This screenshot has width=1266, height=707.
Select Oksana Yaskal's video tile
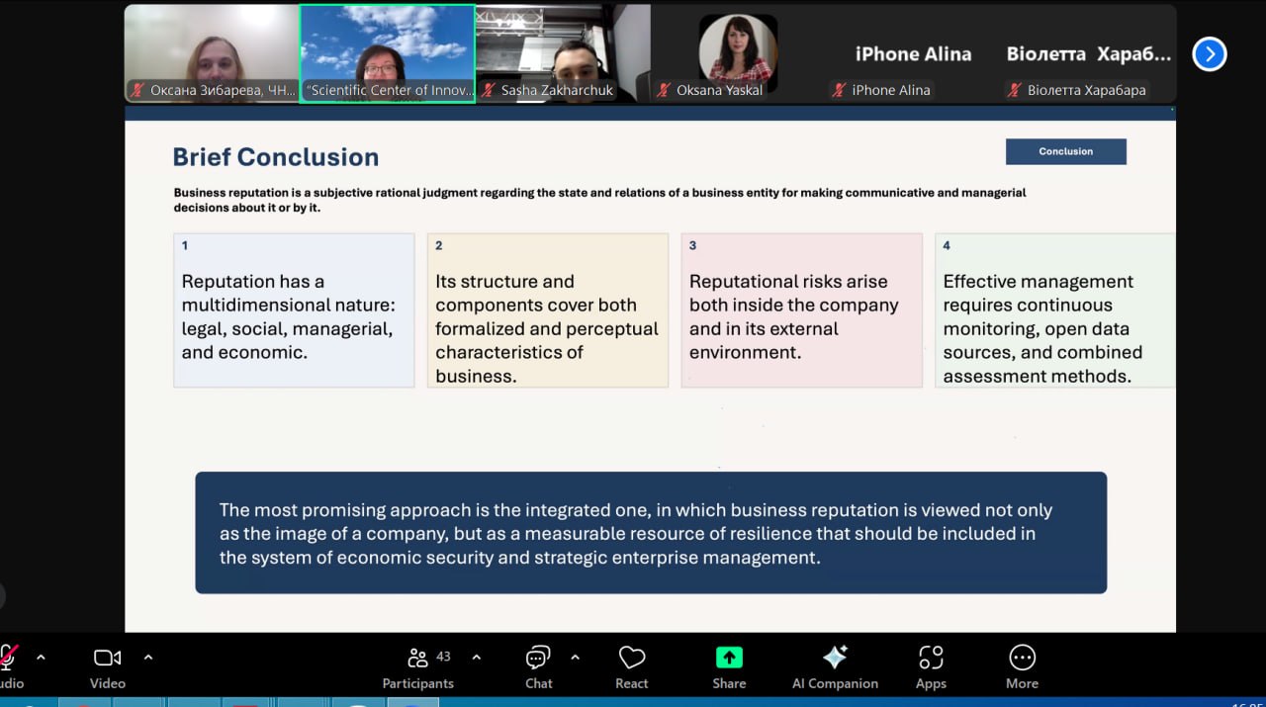coord(738,53)
